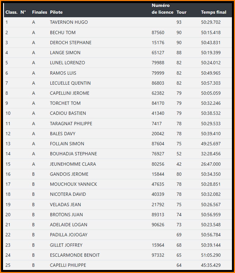
Task: Select pilot TARAGNAT PHILIPPE
Action: click(x=71, y=124)
